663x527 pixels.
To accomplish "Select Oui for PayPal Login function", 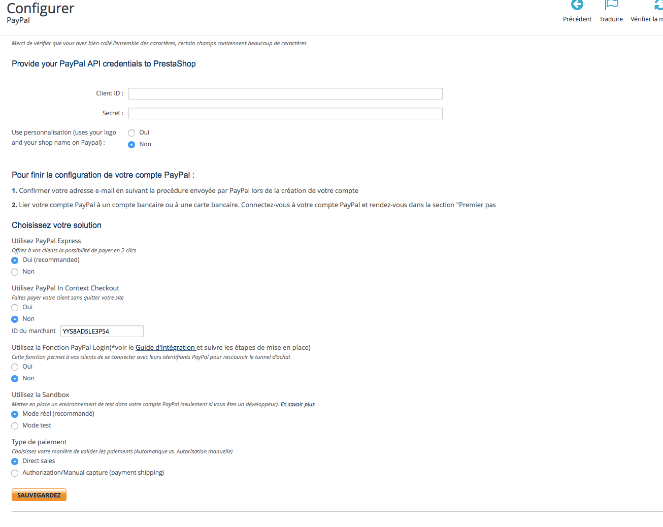I will (15, 367).
